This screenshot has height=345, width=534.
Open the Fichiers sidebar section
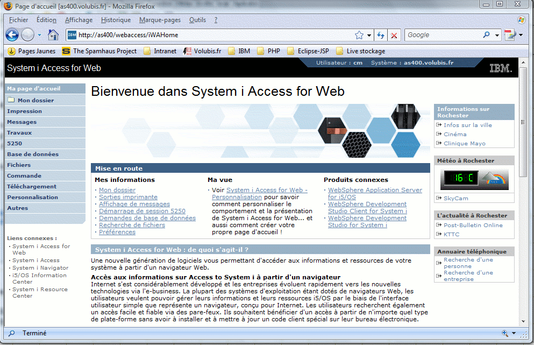coord(45,165)
